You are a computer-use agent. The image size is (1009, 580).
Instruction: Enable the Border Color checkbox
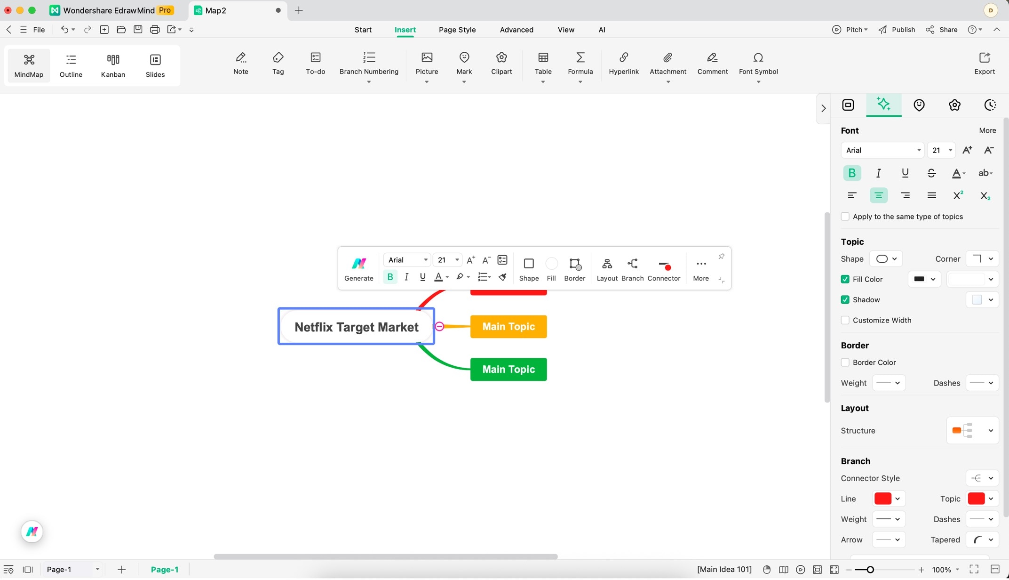click(x=845, y=362)
